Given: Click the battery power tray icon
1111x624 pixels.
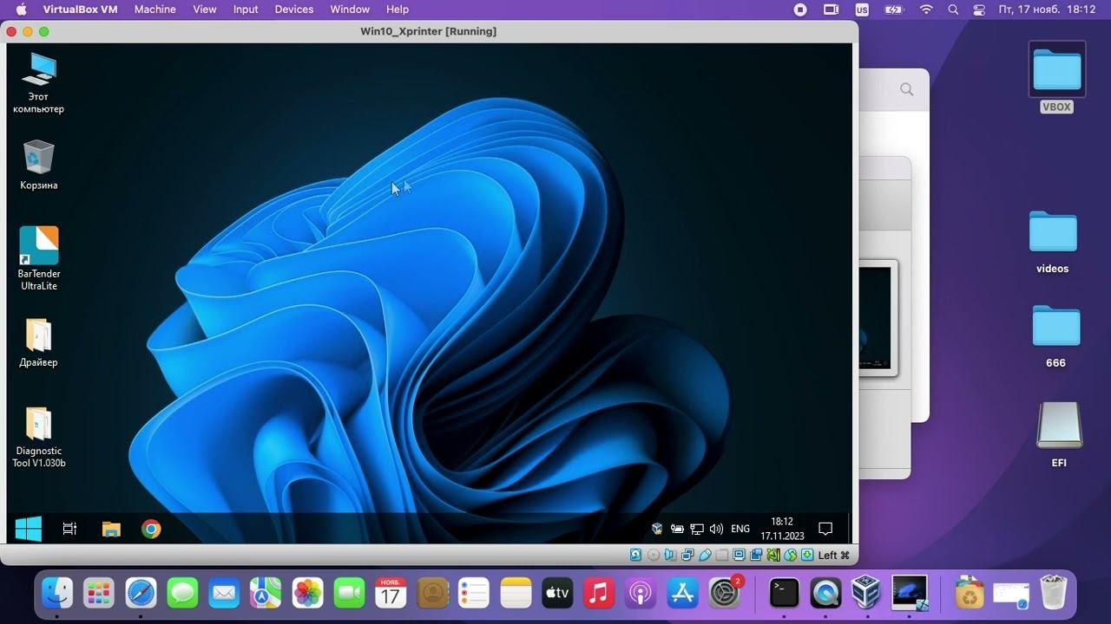Looking at the screenshot, I should click(x=677, y=529).
